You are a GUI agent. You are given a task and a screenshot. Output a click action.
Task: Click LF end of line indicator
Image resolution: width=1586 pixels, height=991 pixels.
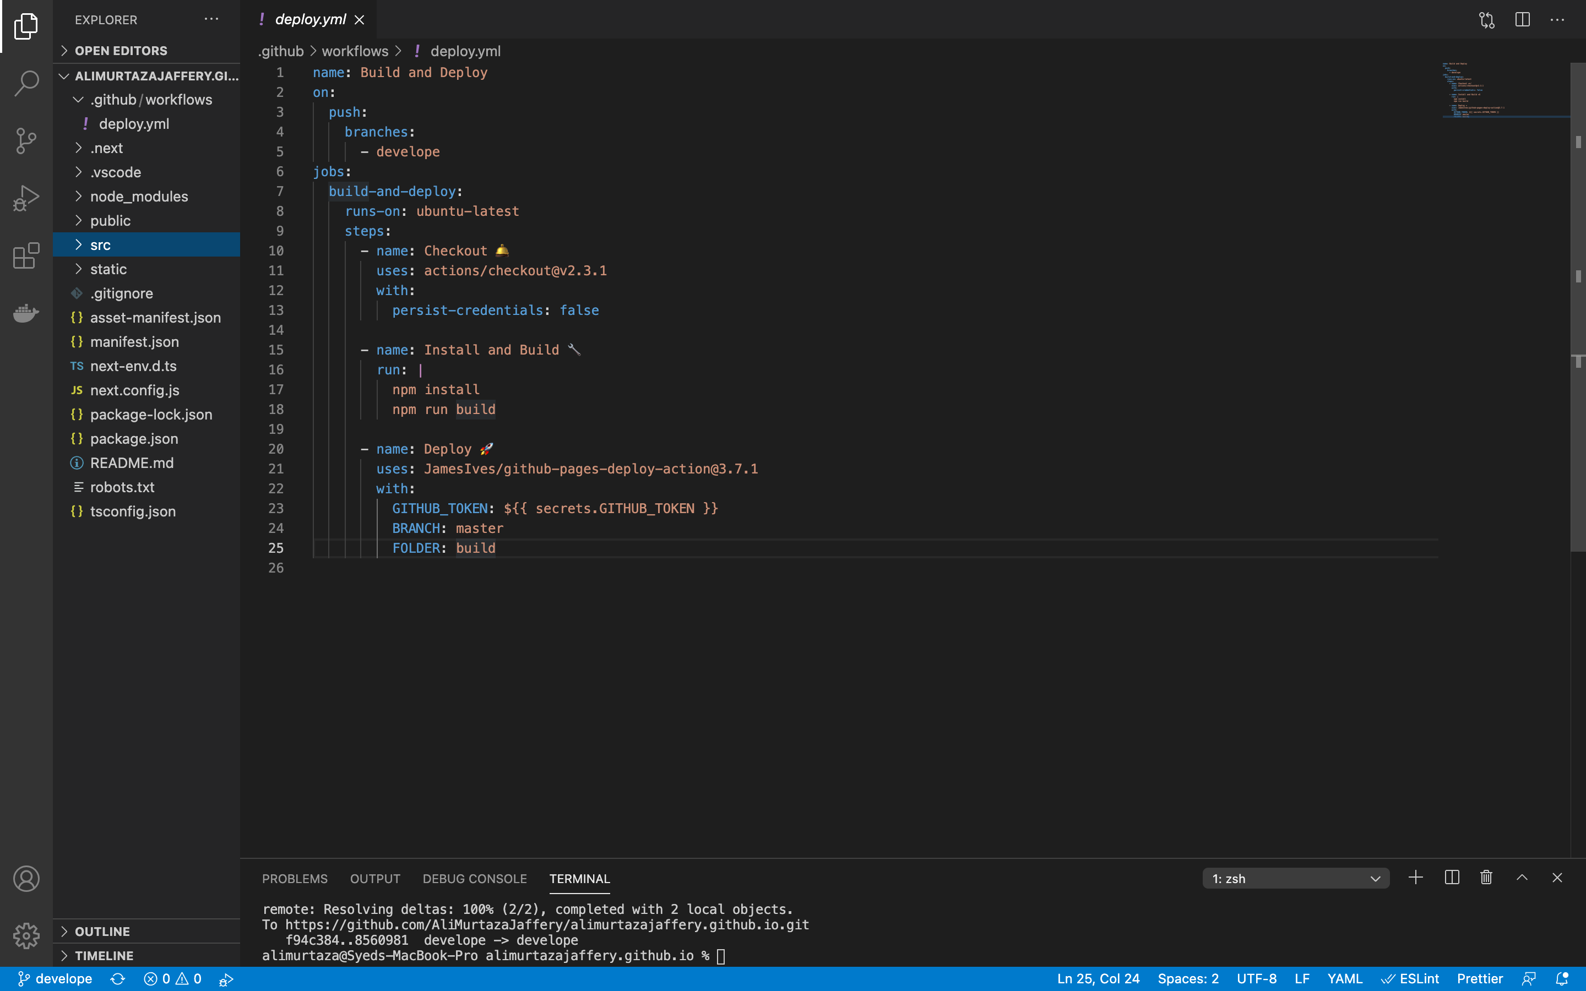pyautogui.click(x=1302, y=978)
